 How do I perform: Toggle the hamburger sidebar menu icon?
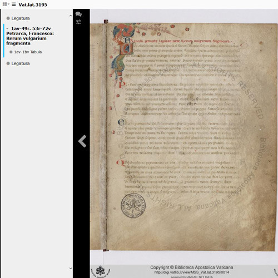coord(14,4)
